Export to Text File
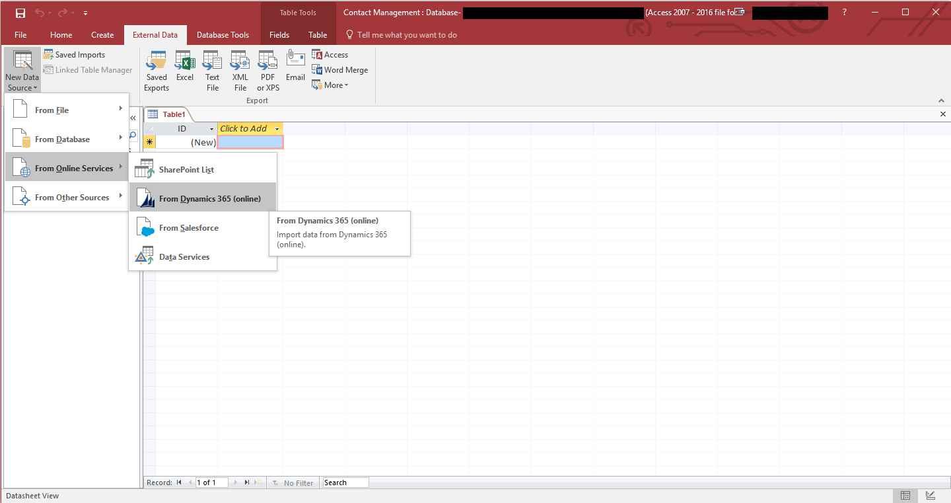 tap(213, 71)
